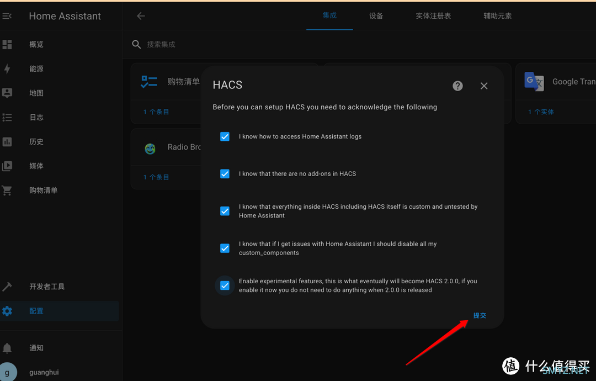This screenshot has width=596, height=381.
Task: Open the 概览 overview dashboard icon
Action: (x=7, y=45)
